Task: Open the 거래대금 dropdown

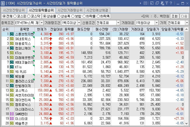Action: [157, 23]
